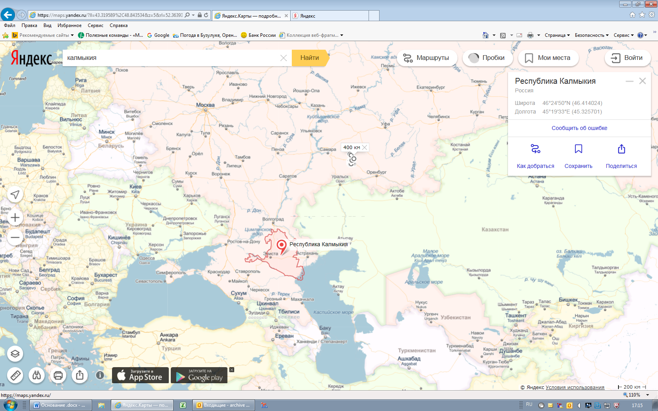Zoom out with the minus button
This screenshot has width=658, height=411.
point(15,237)
